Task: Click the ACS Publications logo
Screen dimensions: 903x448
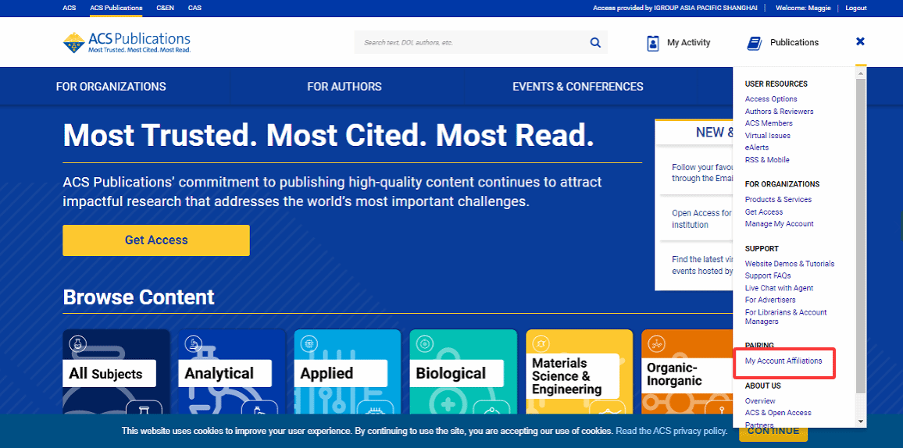Action: click(x=127, y=43)
